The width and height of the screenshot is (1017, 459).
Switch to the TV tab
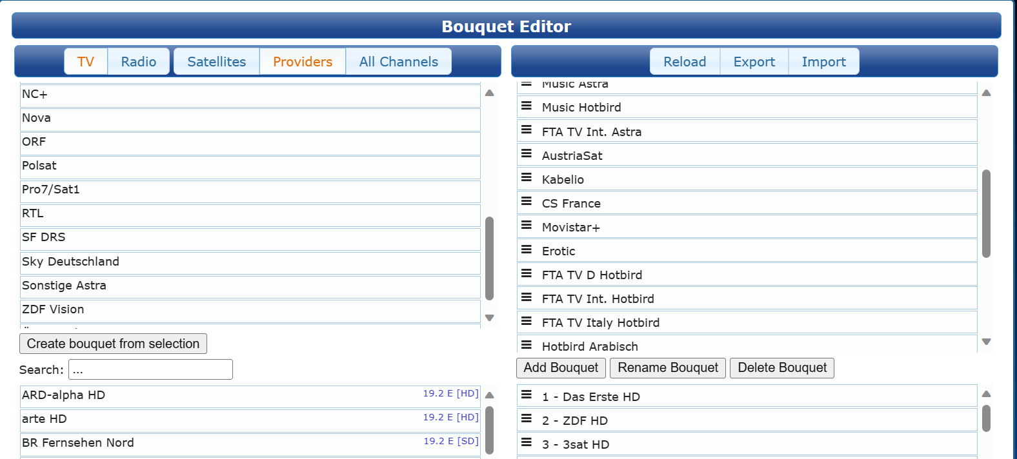tap(86, 61)
